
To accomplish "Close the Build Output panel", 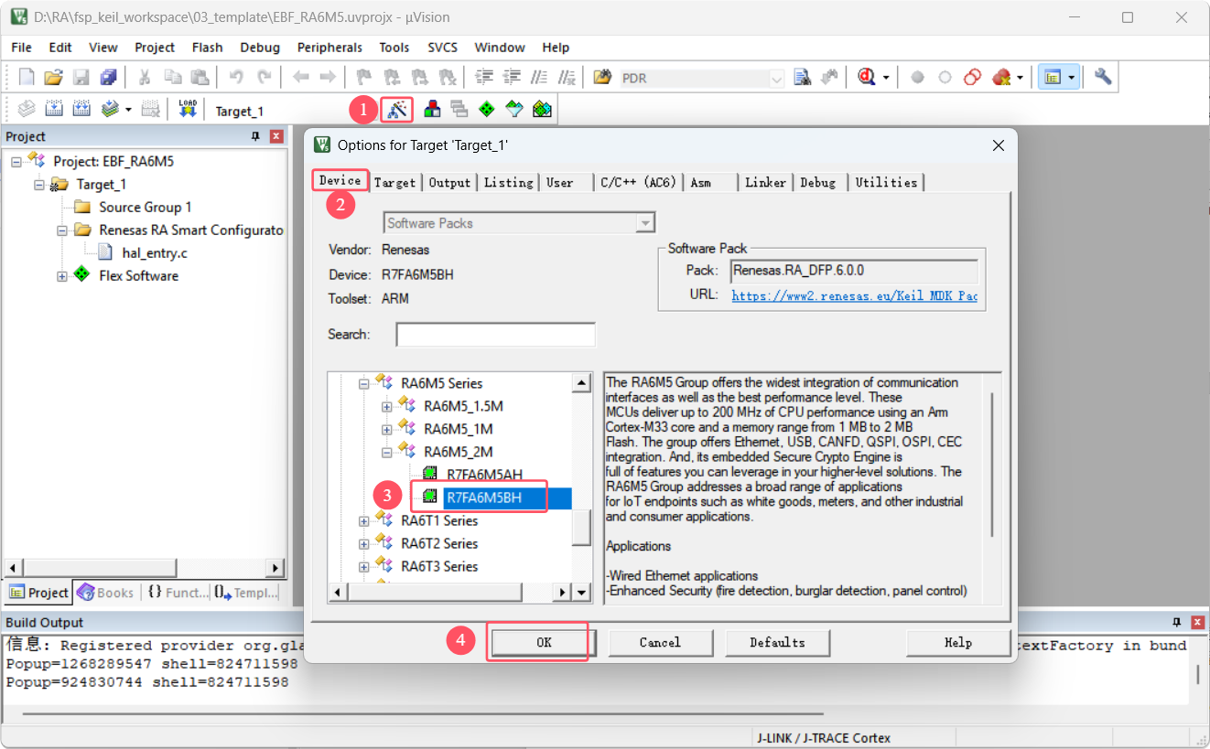I will coord(1197,623).
